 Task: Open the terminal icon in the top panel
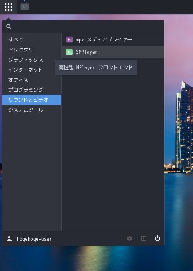click(x=25, y=7)
